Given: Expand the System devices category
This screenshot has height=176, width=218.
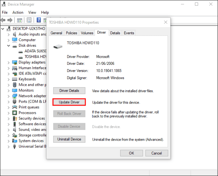Looking at the screenshot, I should pos(9,141).
